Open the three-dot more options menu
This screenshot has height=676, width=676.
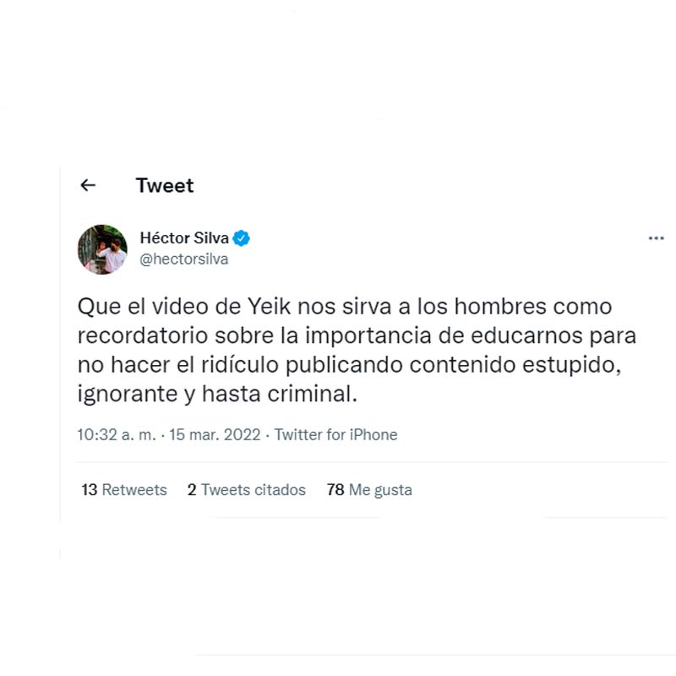tap(656, 238)
